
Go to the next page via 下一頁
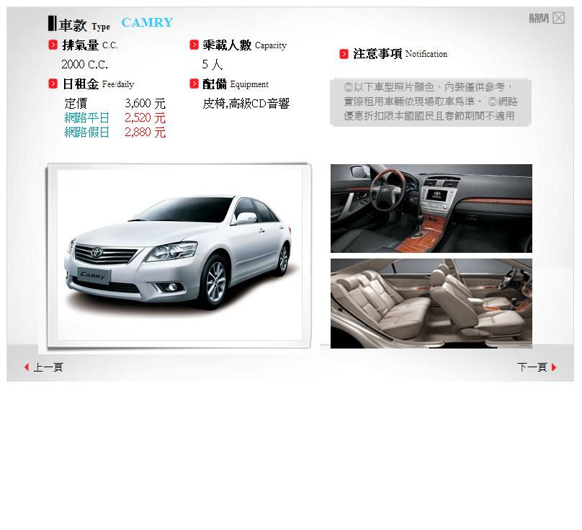tap(532, 367)
